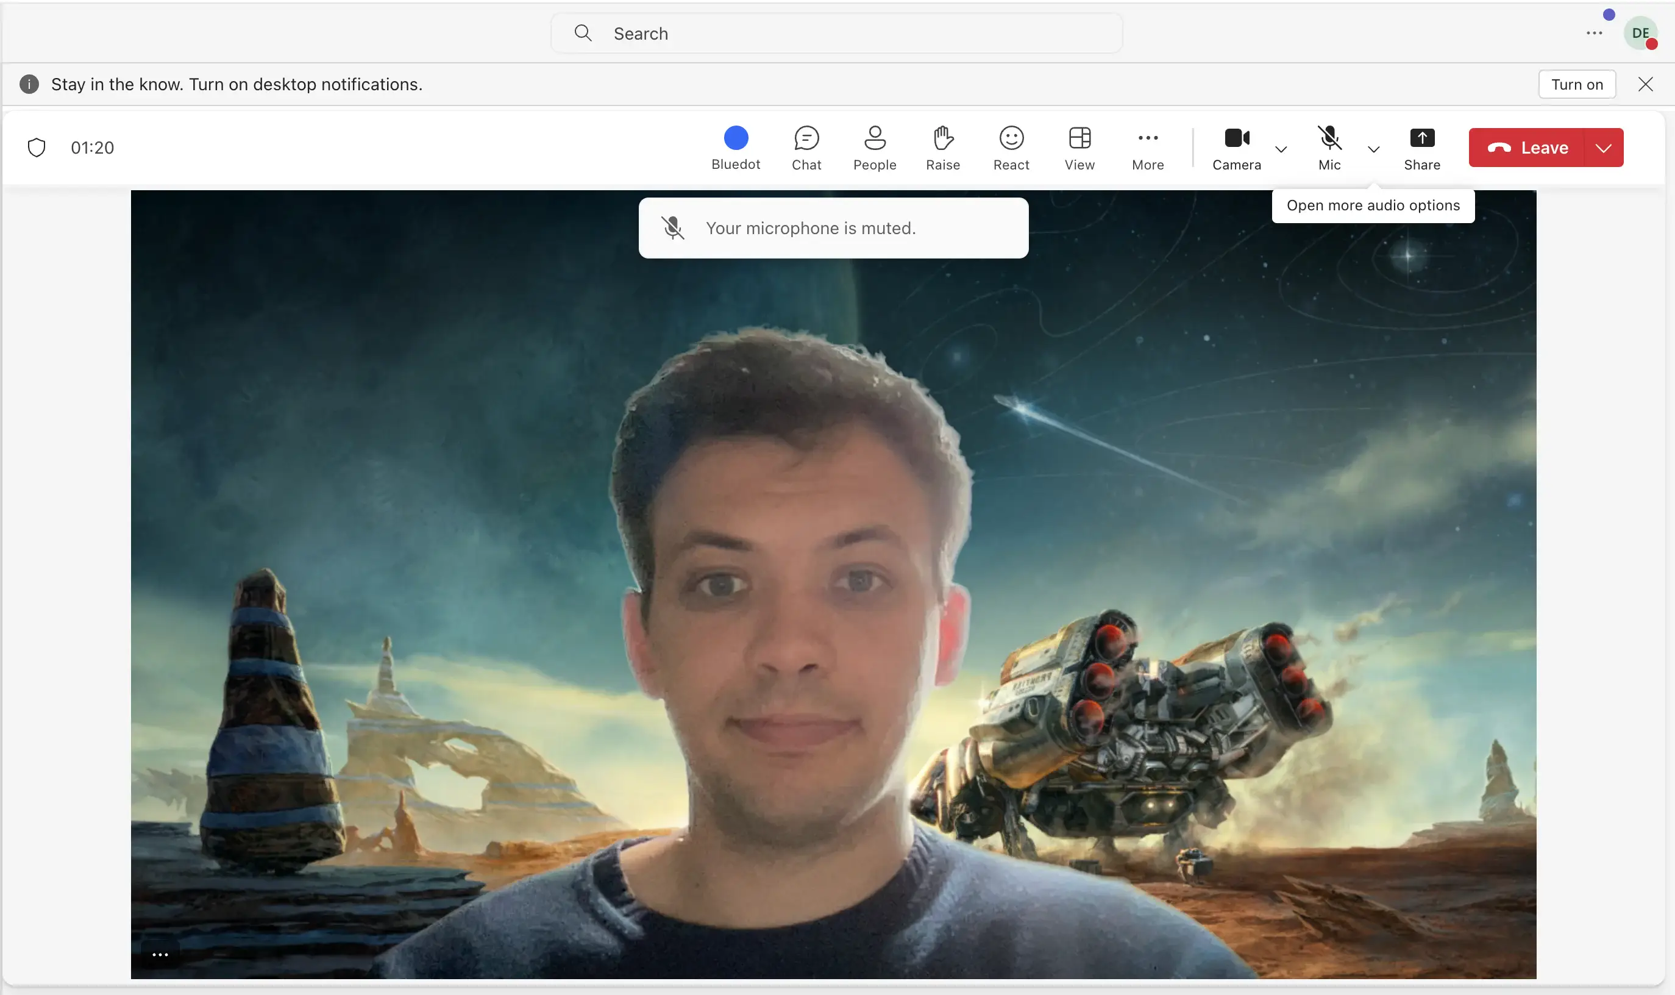Screen dimensions: 1675x995
Task: Open the Chat panel
Action: [x=806, y=146]
